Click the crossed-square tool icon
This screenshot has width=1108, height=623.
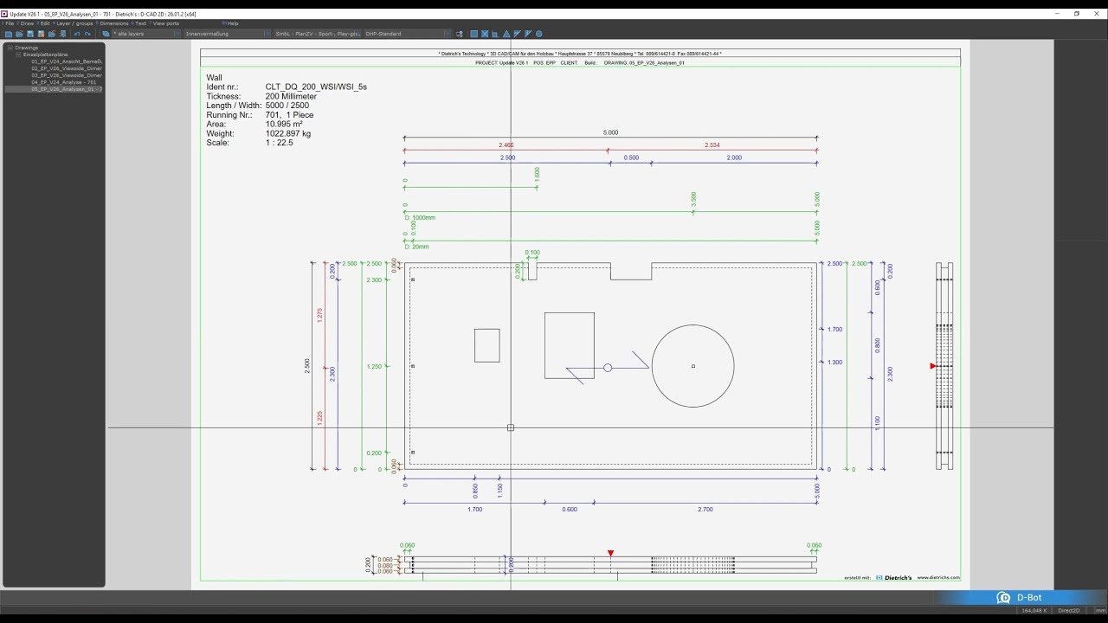[x=485, y=34]
